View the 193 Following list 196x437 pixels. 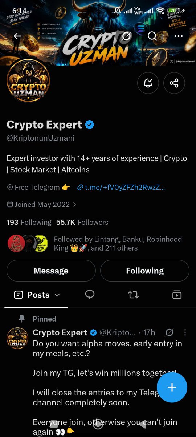coord(29,222)
